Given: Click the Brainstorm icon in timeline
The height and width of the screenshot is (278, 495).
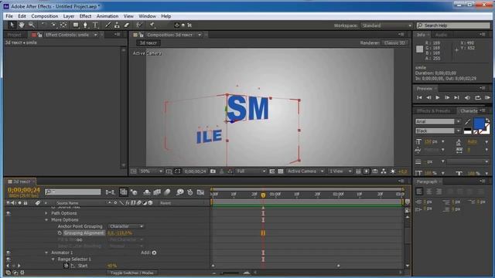Looking at the screenshot, I should 180,192.
